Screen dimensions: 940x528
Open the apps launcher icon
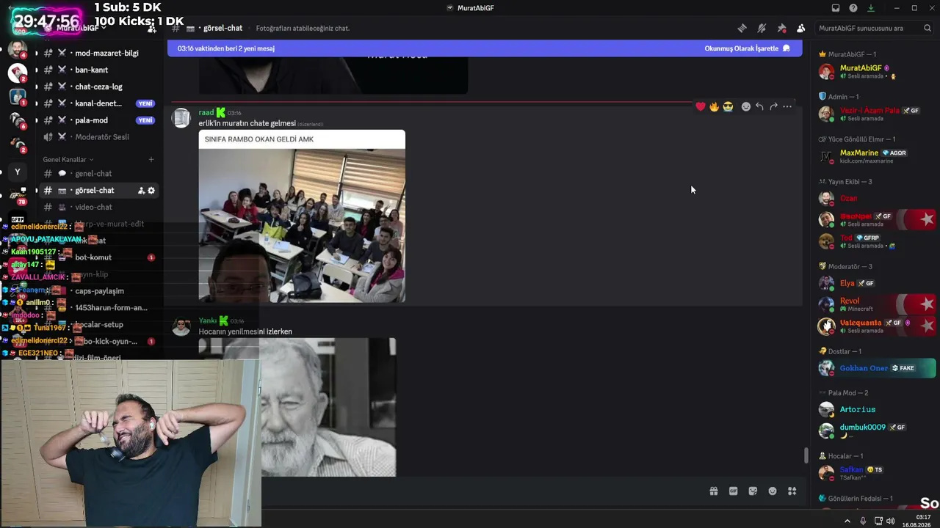tap(792, 491)
